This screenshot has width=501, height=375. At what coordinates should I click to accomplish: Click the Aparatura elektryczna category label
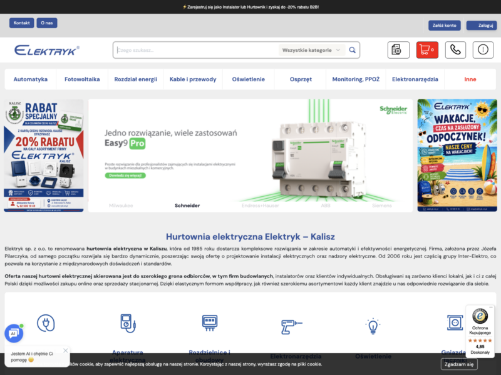tap(128, 356)
